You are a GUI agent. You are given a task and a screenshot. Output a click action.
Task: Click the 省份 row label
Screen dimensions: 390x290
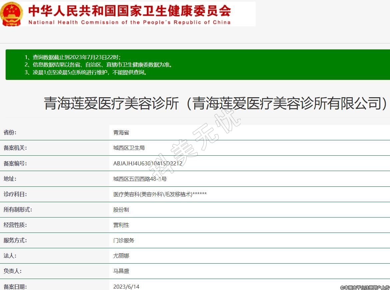click(x=10, y=133)
